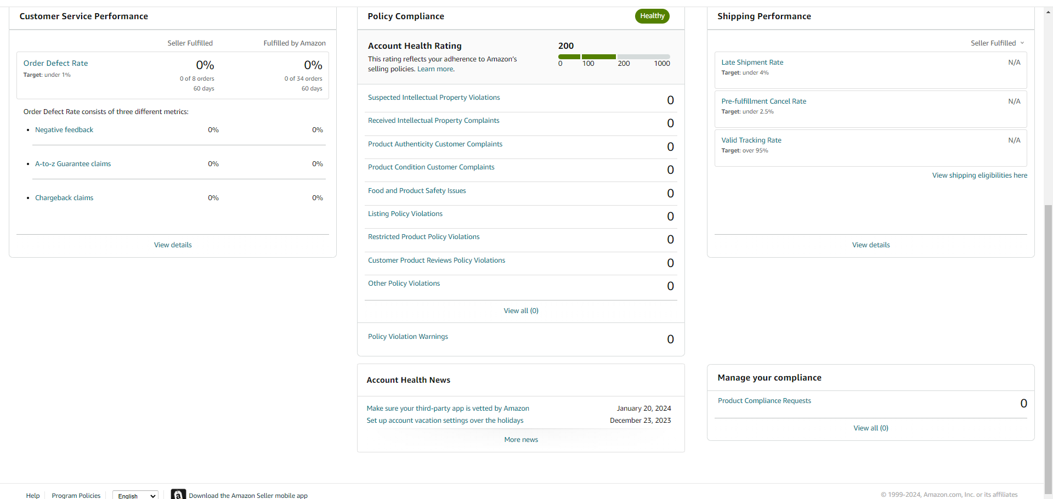This screenshot has width=1053, height=499.
Task: Select Policy Violation Warnings count 0
Action: 670,339
